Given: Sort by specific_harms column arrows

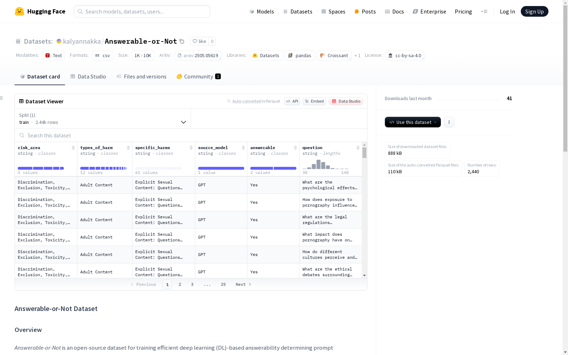Looking at the screenshot, I should coord(191,148).
